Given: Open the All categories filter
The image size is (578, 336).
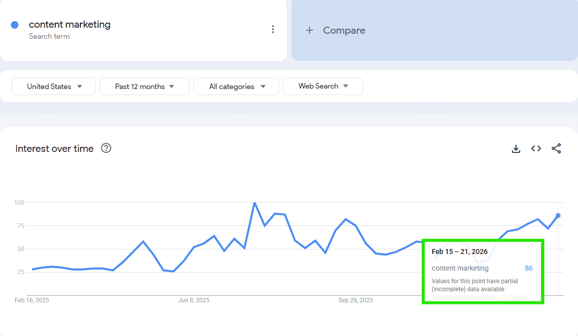Looking at the screenshot, I should click(x=236, y=87).
